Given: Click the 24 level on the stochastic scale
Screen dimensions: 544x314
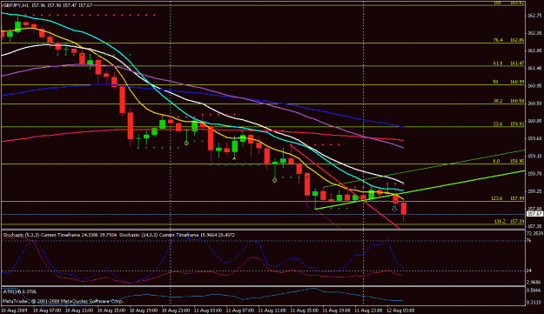Looking at the screenshot, I should coord(528,271).
